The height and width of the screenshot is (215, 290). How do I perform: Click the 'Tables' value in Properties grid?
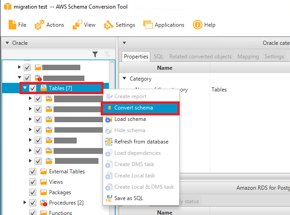click(219, 90)
